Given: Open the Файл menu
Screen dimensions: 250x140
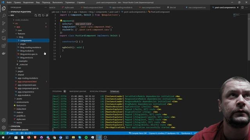Looking at the screenshot, I should [x=9, y=2].
